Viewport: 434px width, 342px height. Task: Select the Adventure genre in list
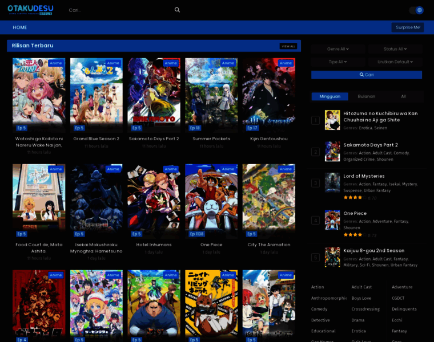click(x=402, y=287)
